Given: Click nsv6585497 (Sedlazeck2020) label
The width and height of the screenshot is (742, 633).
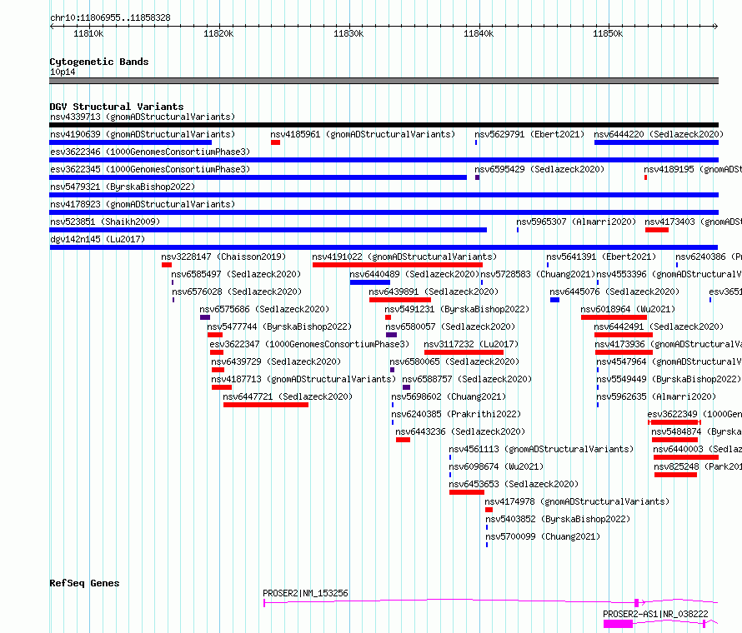Looking at the screenshot, I should 236,274.
